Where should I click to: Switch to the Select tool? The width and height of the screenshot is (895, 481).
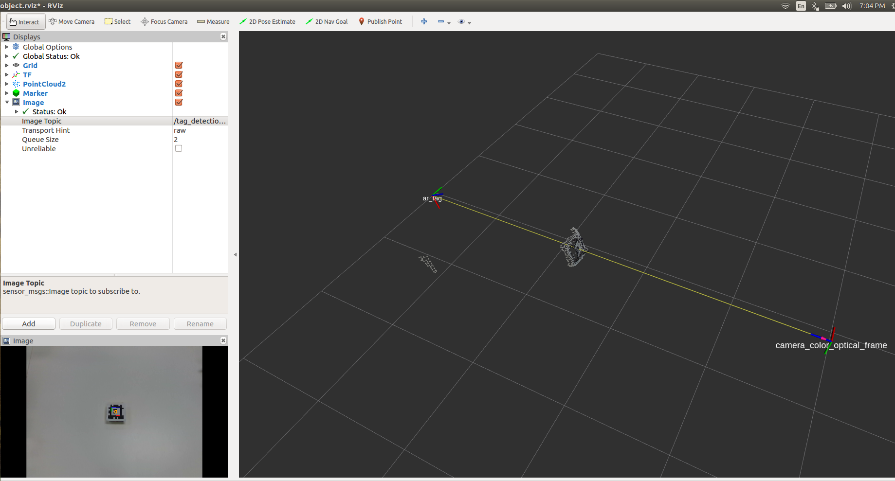click(x=117, y=21)
